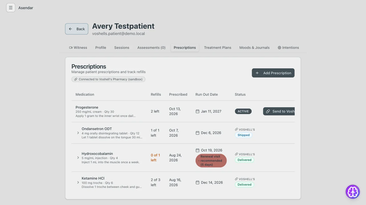Screen dimensions: 366x205
Task: Open the Moods & Journals tab
Action: (254, 48)
